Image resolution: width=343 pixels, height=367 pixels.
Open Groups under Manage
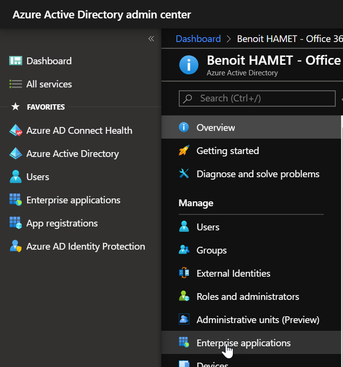212,250
